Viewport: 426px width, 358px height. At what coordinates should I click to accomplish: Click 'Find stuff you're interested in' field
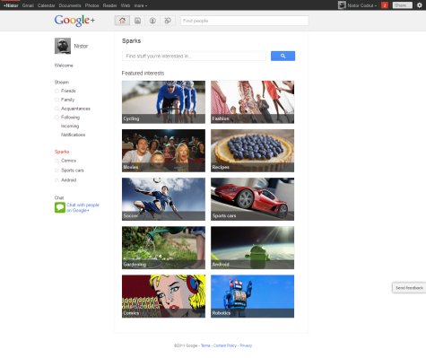click(x=194, y=56)
